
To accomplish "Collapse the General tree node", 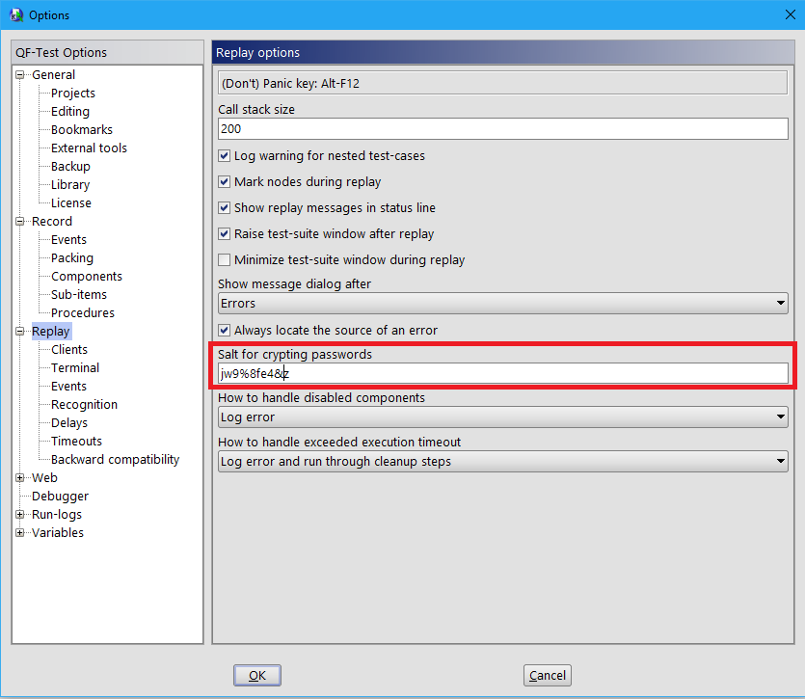I will [x=20, y=75].
